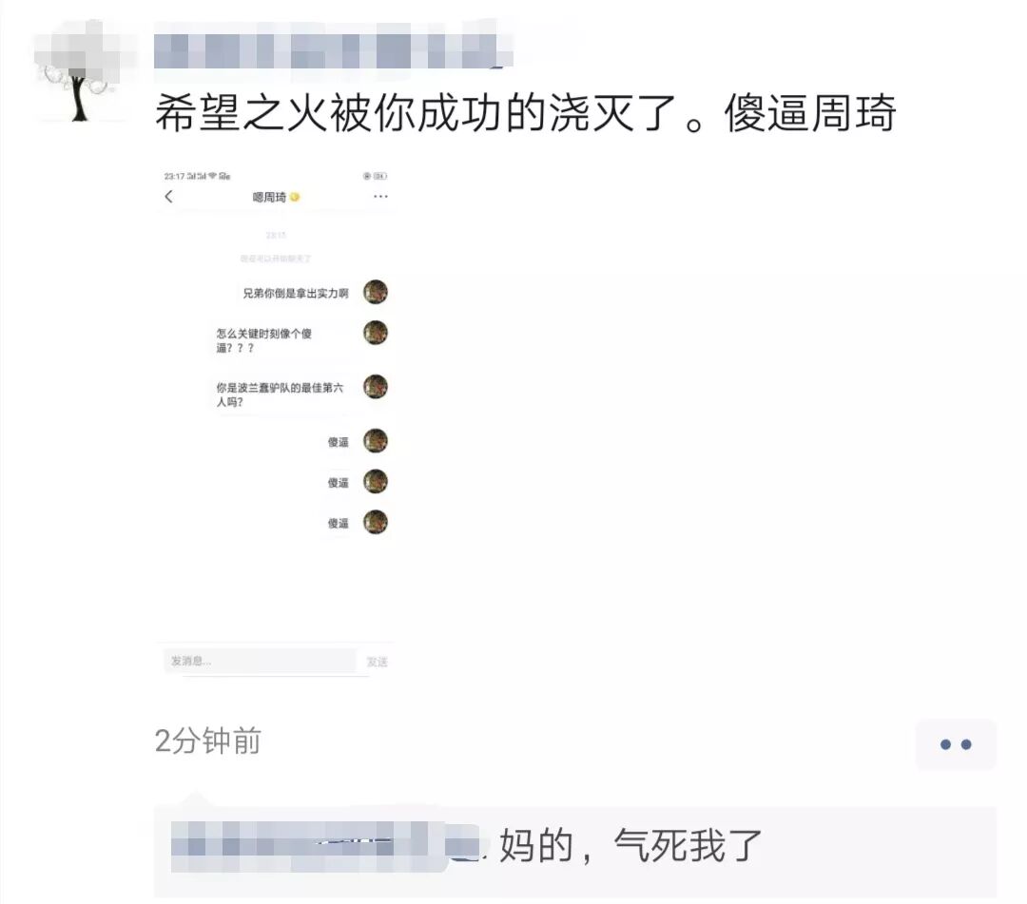Tap the back arrow in chat header

(x=169, y=197)
